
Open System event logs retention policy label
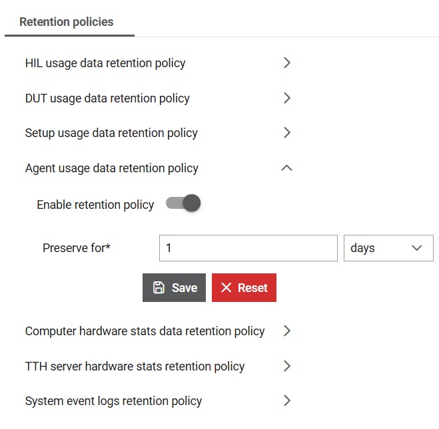click(114, 401)
